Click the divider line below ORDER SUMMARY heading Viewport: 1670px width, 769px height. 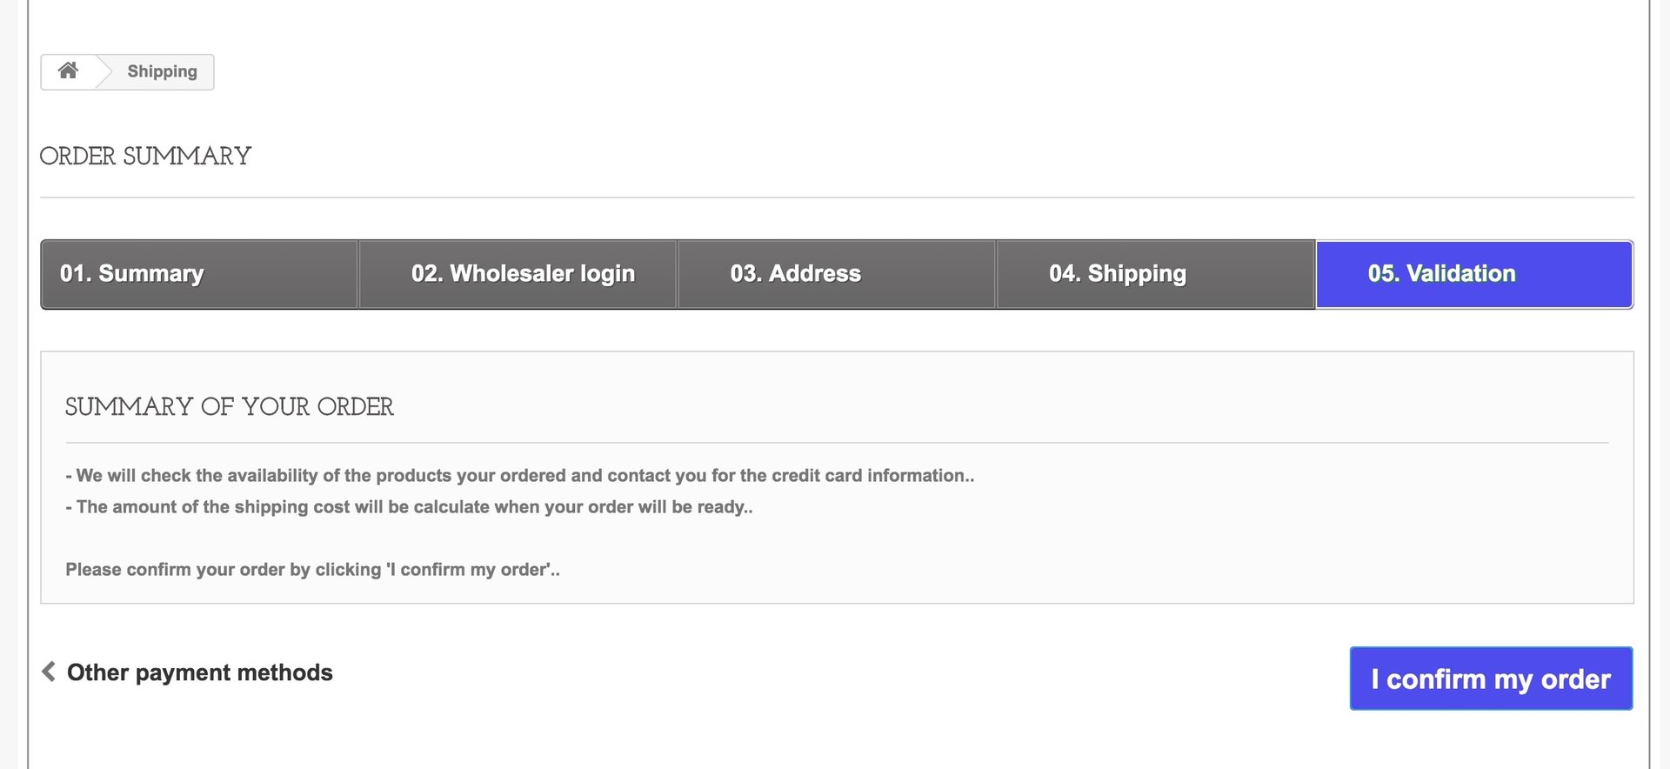point(835,197)
